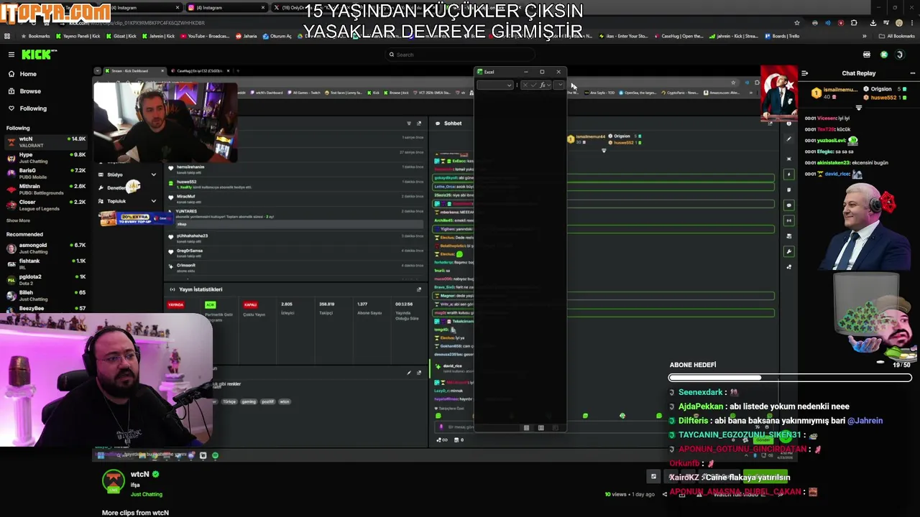Collapse the Chat Replay panel arrow
This screenshot has width=920, height=517.
click(804, 73)
